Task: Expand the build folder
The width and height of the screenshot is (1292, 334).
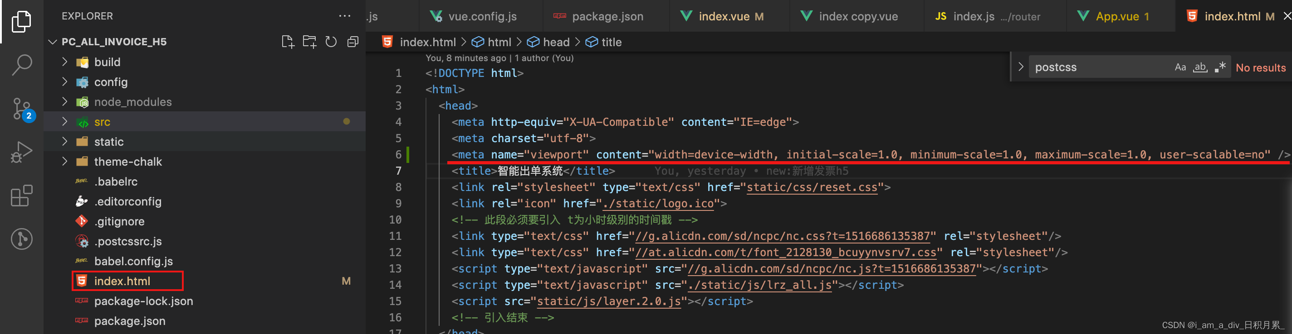Action: pos(65,62)
